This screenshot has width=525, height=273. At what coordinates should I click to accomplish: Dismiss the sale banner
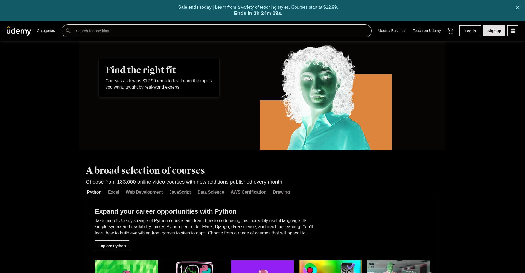point(517,8)
